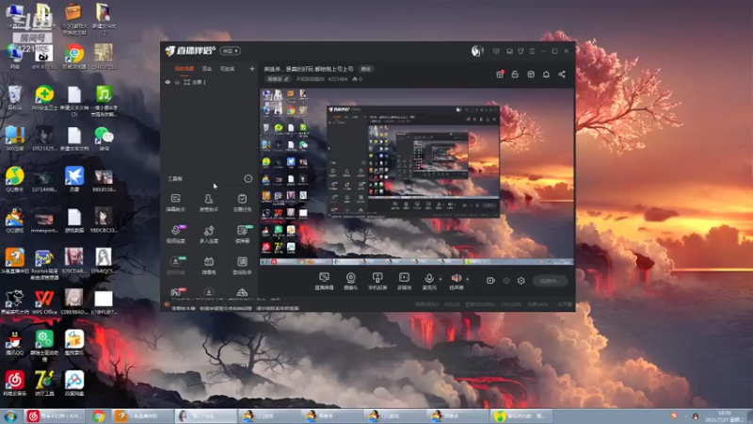Click the share icon above preview
The height and width of the screenshot is (424, 753).
(x=562, y=74)
